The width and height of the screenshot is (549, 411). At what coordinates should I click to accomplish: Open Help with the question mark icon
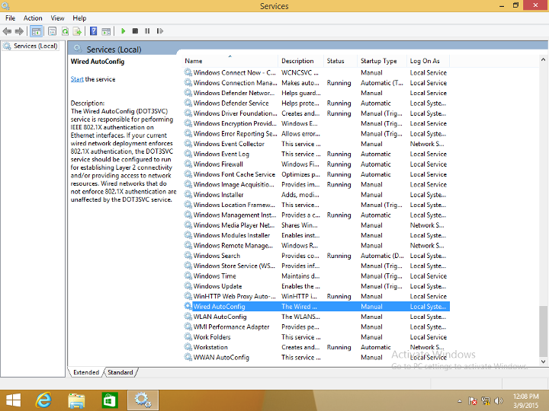click(94, 31)
